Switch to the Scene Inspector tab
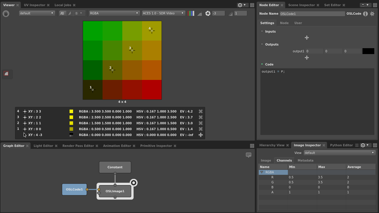This screenshot has width=379, height=213. (301, 5)
